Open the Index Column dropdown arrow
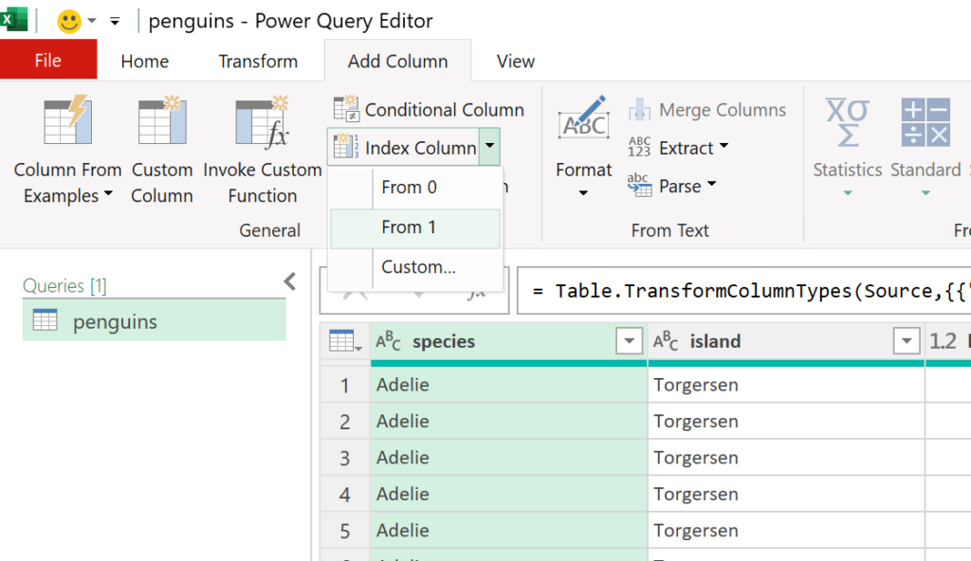Screen dimensions: 971x561 (490, 147)
